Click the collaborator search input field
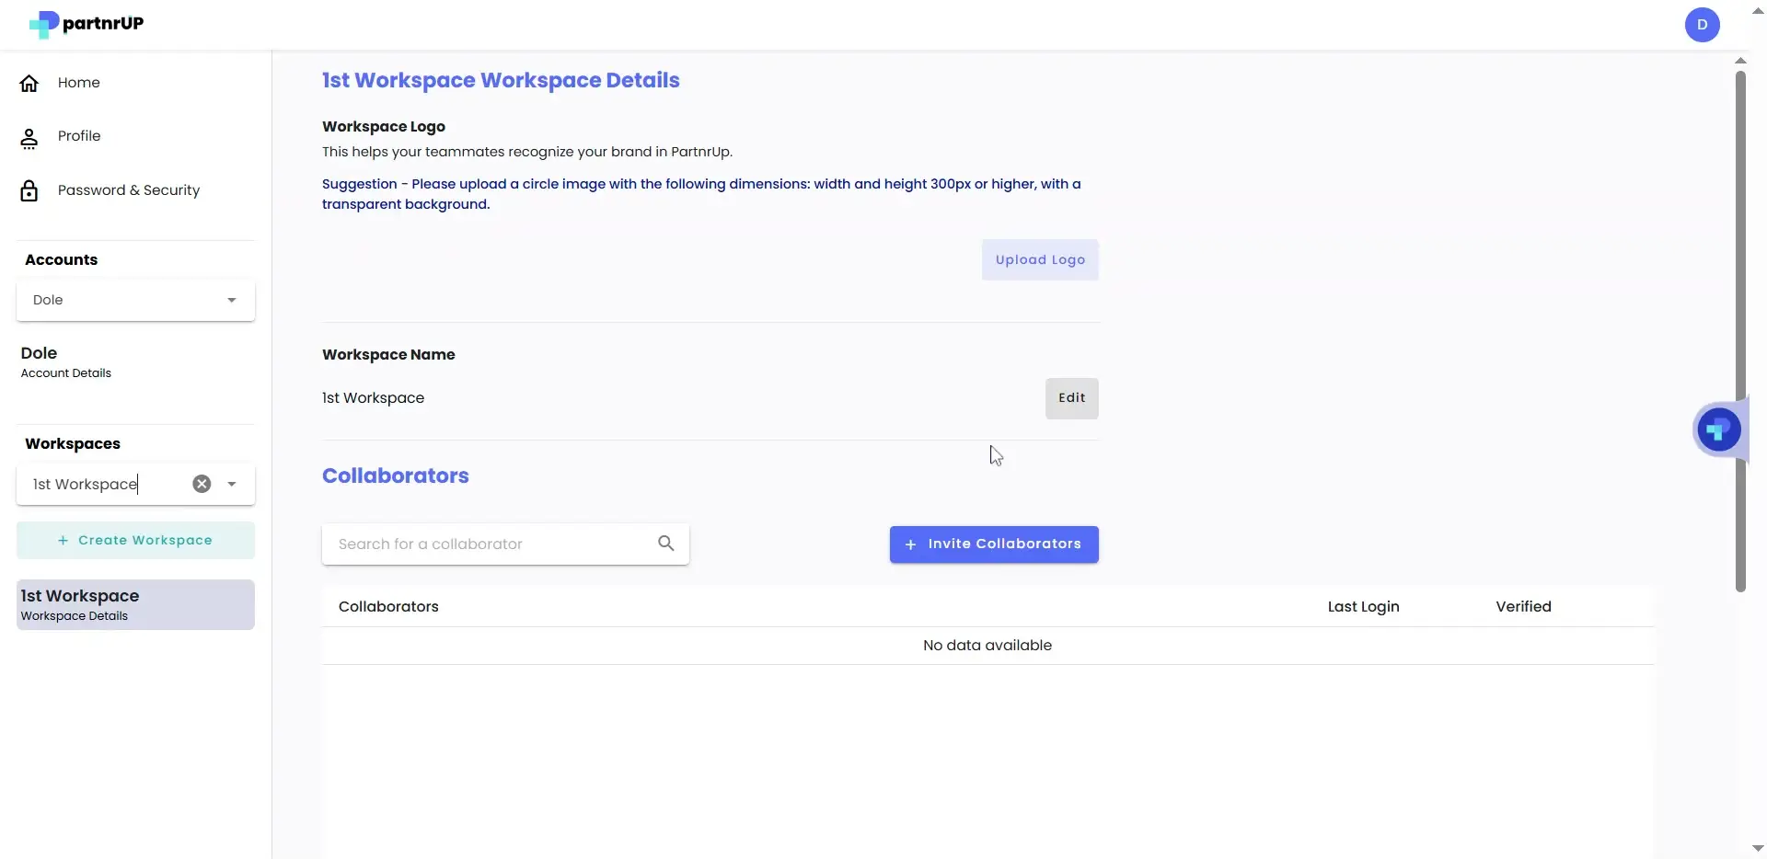 click(x=488, y=544)
